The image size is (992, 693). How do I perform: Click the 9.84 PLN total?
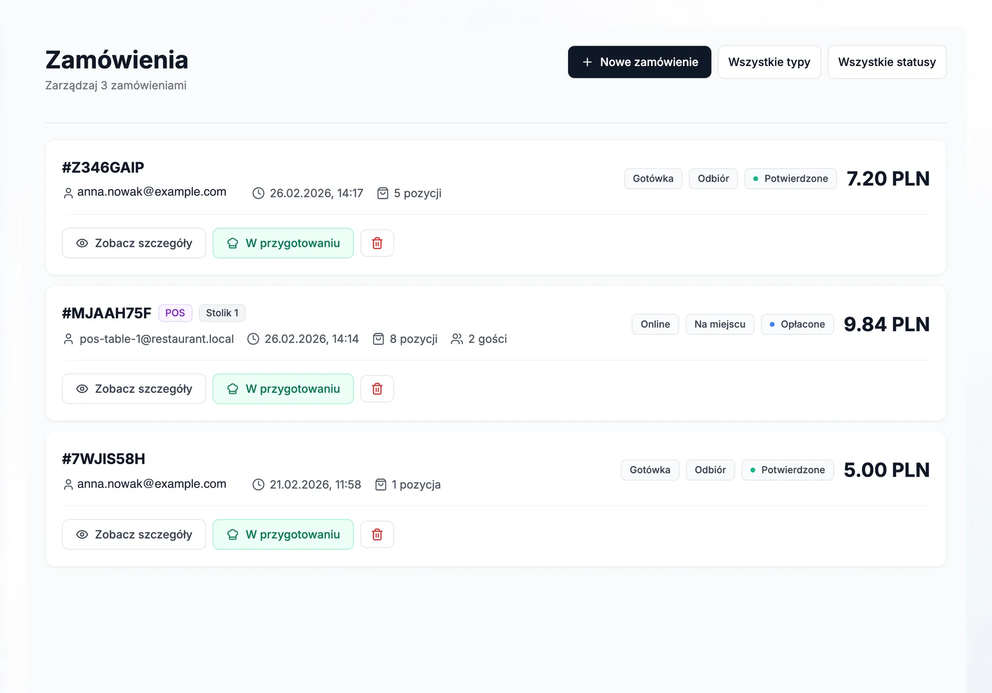(887, 324)
